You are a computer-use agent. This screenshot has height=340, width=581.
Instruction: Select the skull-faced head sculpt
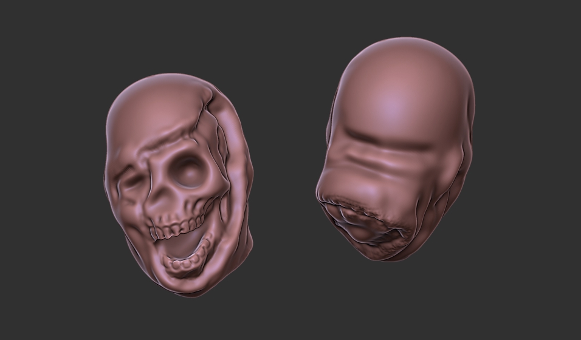[x=178, y=185]
